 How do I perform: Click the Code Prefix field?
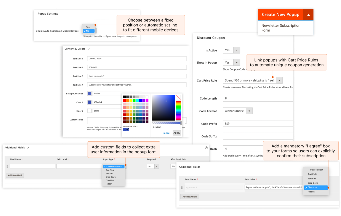(x=258, y=124)
